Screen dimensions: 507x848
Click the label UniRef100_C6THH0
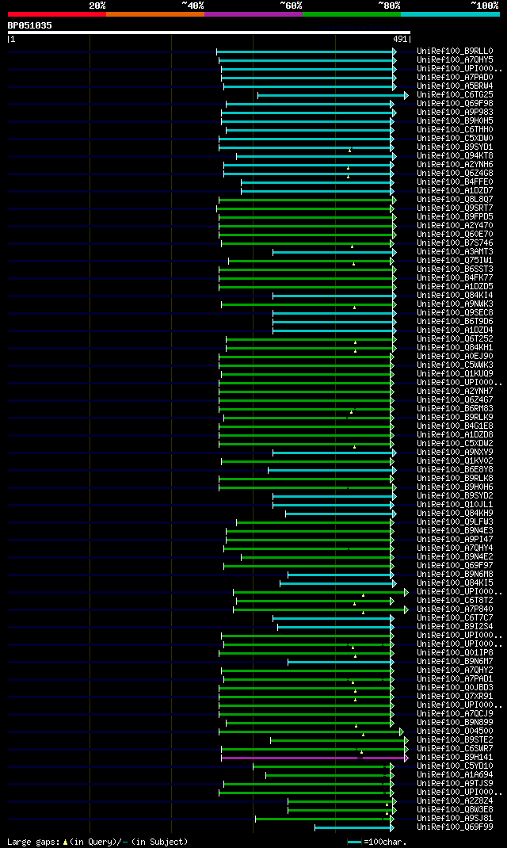tap(455, 130)
